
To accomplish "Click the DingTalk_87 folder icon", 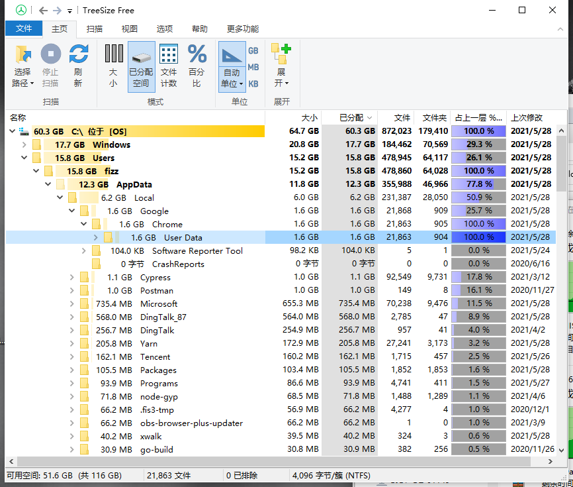I will tap(84, 317).
